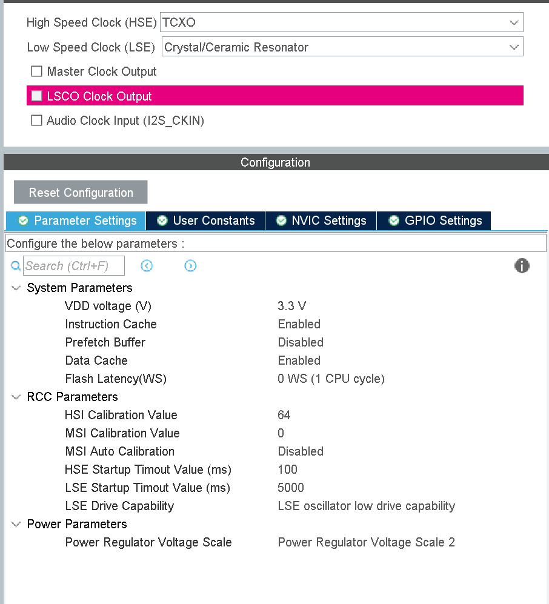Open the NVIC Settings tab
Screen dimensions: 549x604
pyautogui.click(x=321, y=221)
